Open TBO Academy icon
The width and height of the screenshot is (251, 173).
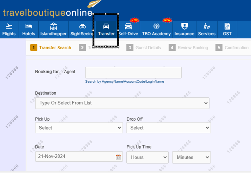(156, 26)
